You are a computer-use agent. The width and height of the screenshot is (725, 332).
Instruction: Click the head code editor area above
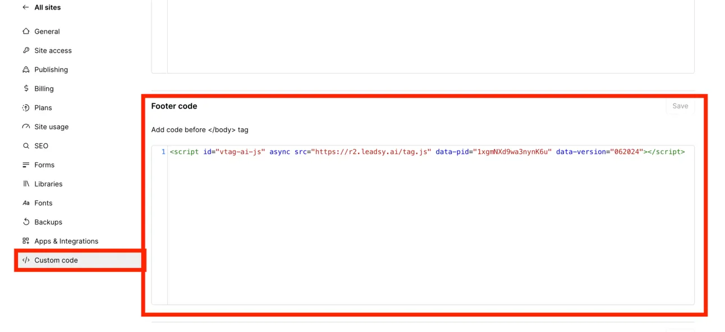pyautogui.click(x=430, y=36)
